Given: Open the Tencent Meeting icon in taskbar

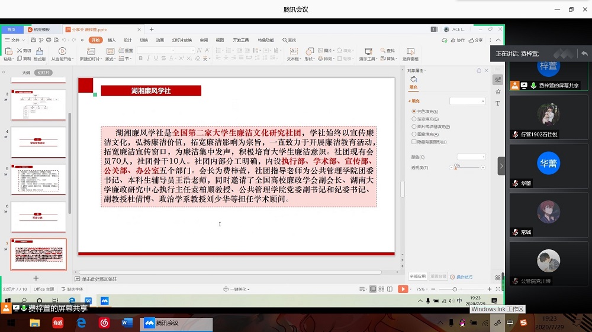Looking at the screenshot, I should (x=176, y=323).
